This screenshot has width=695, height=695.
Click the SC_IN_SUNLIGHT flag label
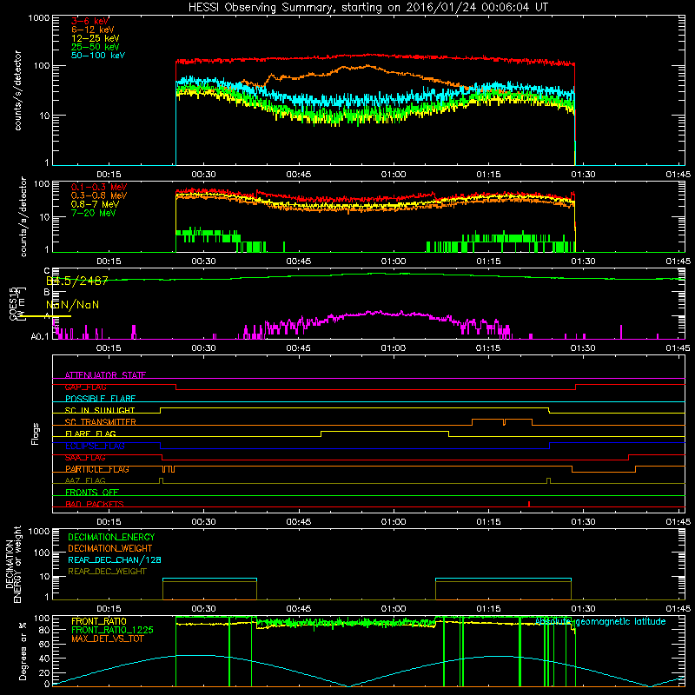click(x=100, y=410)
